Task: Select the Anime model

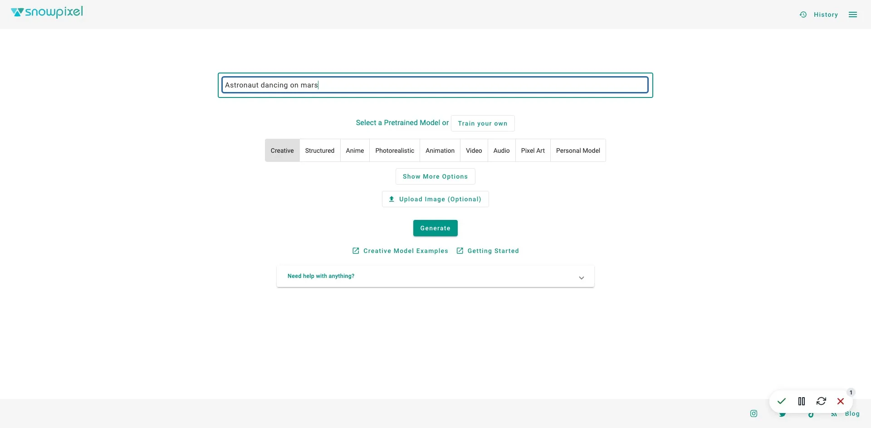Action: [x=355, y=151]
